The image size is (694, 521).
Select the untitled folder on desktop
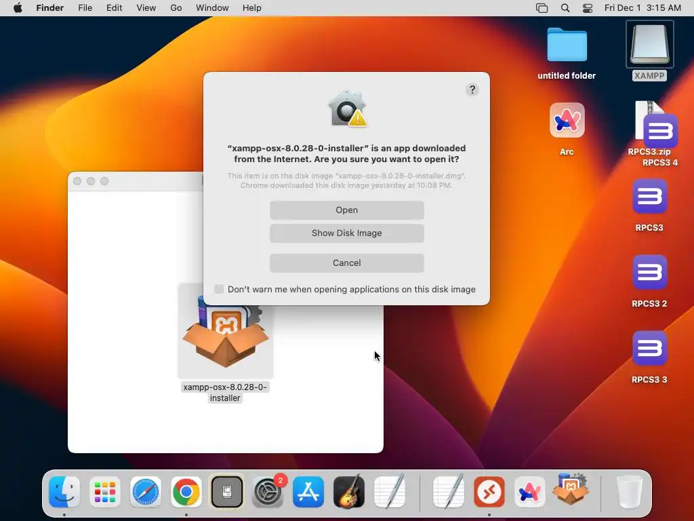pyautogui.click(x=567, y=45)
